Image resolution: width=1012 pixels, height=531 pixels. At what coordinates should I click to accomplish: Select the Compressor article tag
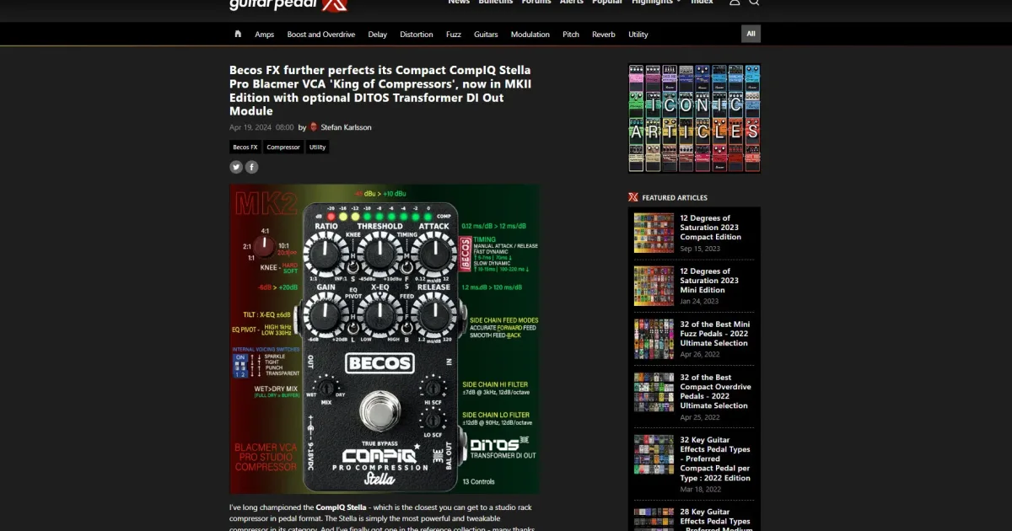pyautogui.click(x=283, y=147)
